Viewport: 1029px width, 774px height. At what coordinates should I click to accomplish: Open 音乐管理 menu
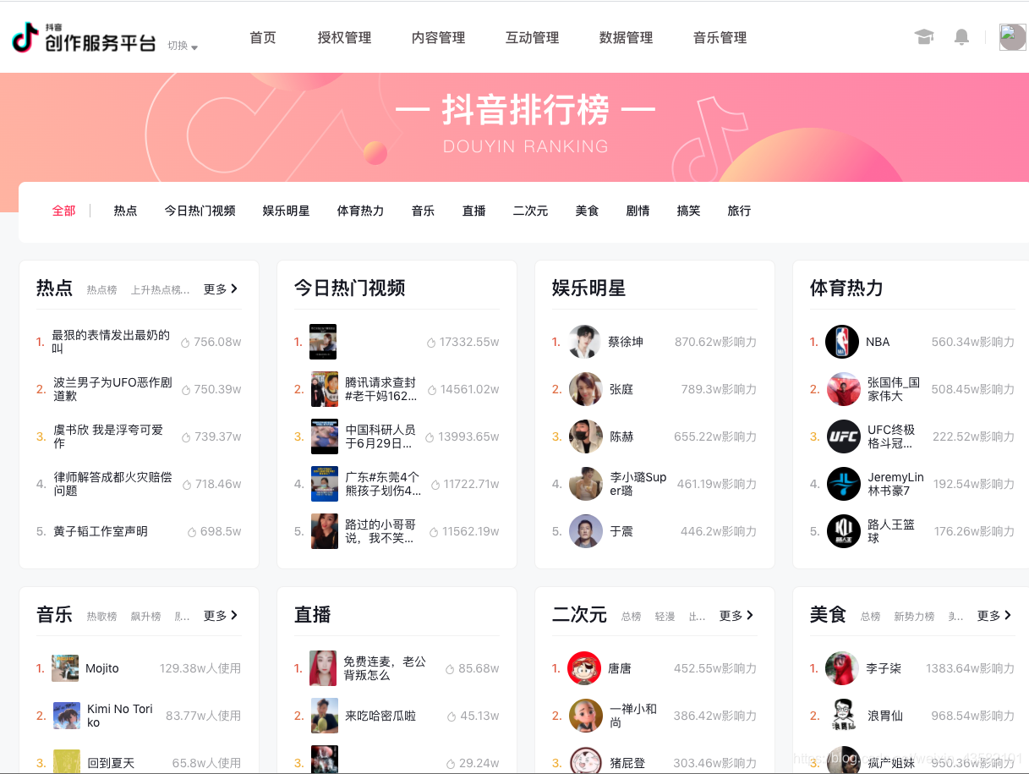[x=720, y=37]
